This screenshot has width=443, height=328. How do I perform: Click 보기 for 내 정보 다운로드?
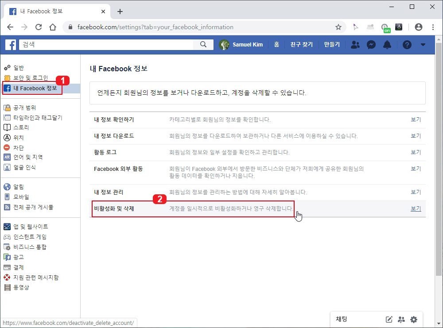pyautogui.click(x=416, y=136)
